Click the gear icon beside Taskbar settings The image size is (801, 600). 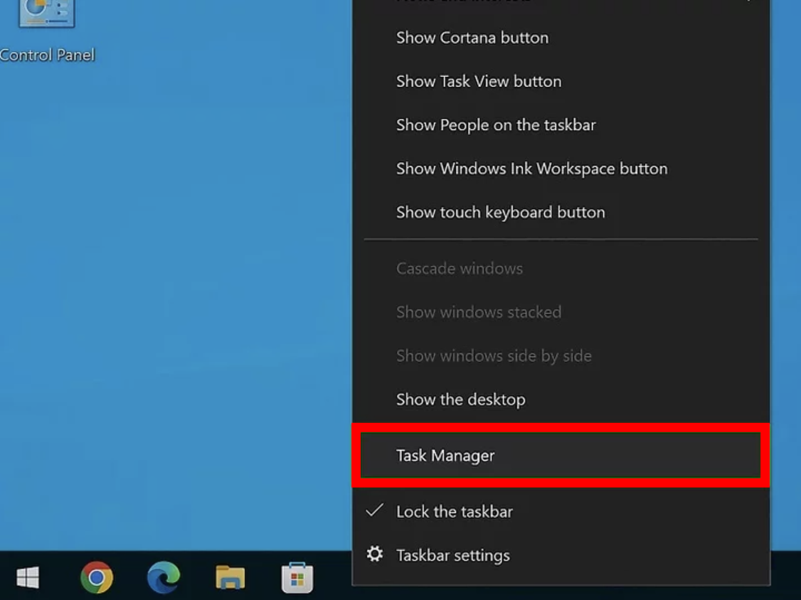point(375,555)
